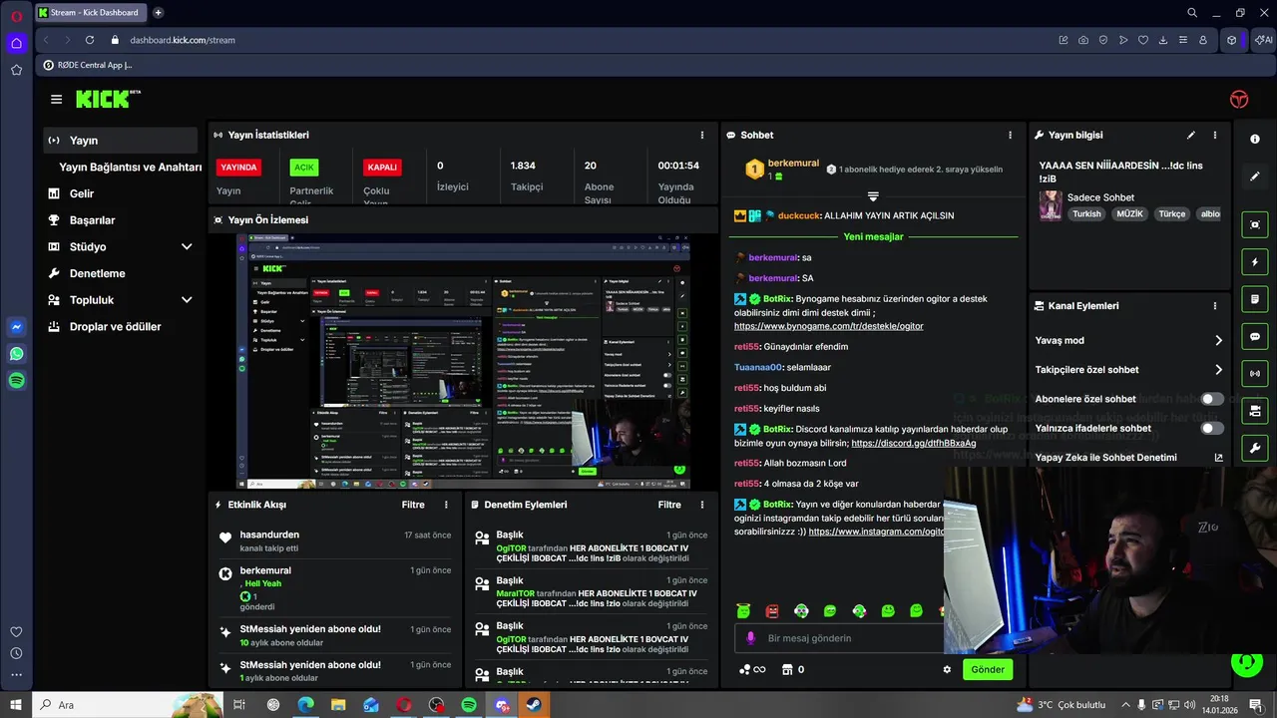This screenshot has height=718, width=1277.
Task: Click the angry red emote in chat
Action: pyautogui.click(x=772, y=610)
